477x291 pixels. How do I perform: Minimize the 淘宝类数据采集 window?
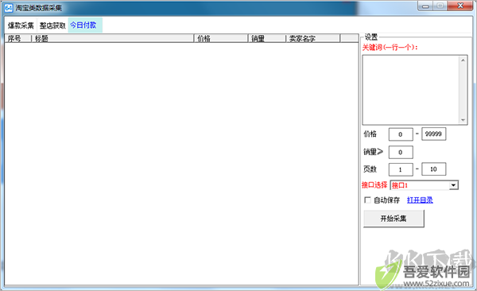pyautogui.click(x=425, y=6)
